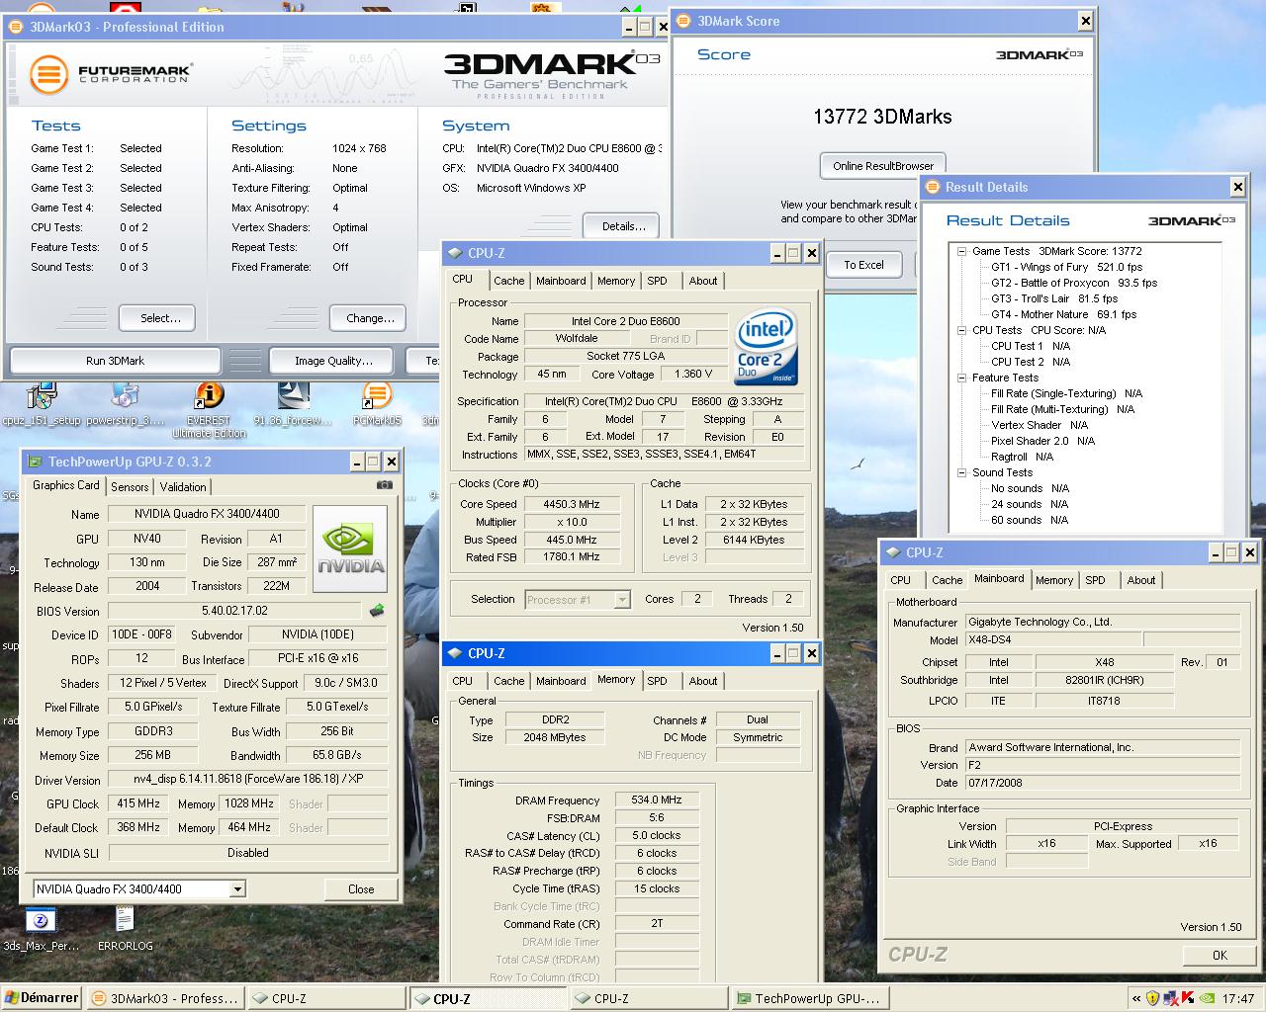This screenshot has height=1012, width=1266.
Task: Click the To Excel button
Action: click(863, 265)
